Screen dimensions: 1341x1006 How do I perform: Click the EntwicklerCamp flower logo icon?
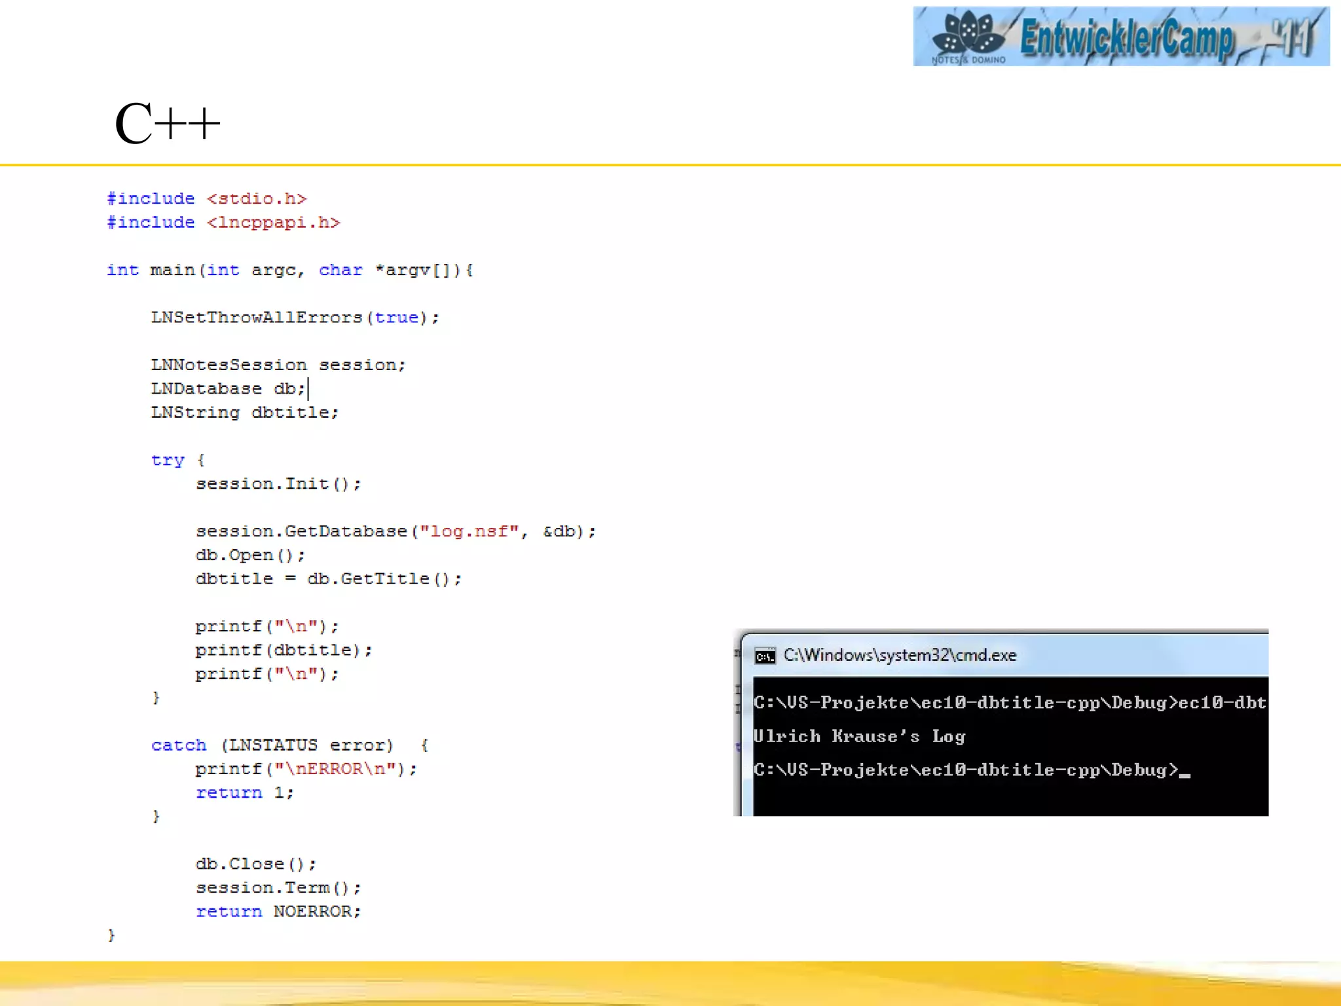point(969,33)
